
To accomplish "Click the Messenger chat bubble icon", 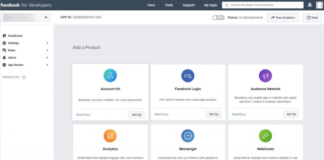I will pos(188,136).
